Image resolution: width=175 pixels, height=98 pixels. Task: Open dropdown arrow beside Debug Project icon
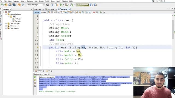(69, 5)
